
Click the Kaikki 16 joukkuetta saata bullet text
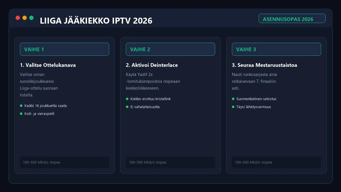click(x=45, y=106)
